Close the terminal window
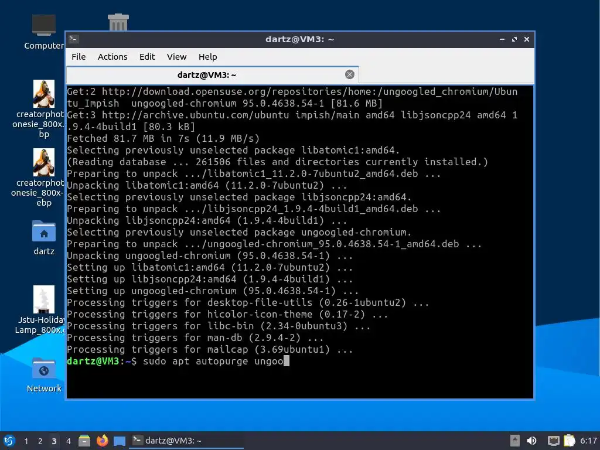This screenshot has height=450, width=600. tap(527, 39)
